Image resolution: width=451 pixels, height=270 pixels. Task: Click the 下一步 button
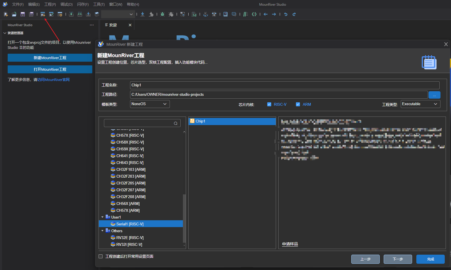click(x=398, y=259)
